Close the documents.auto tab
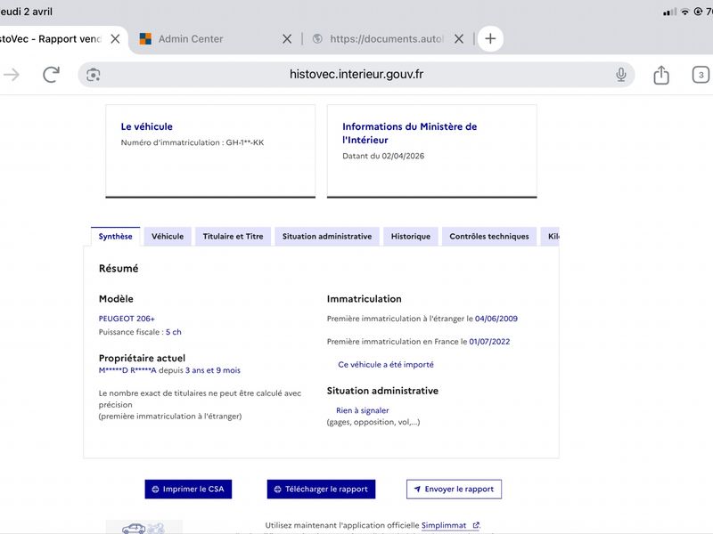Screen dimensions: 713x534 click(x=459, y=39)
